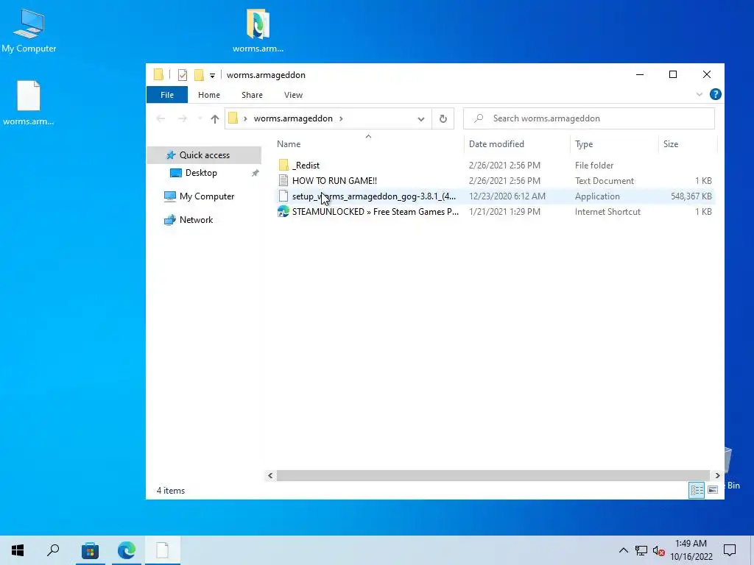Select Quick access in navigation pane
The width and height of the screenshot is (754, 565).
tap(205, 155)
